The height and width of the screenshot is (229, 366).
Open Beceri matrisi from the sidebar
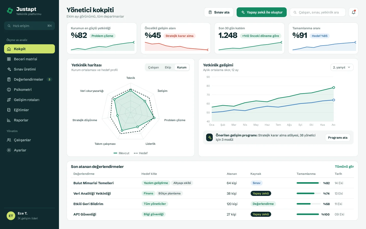29,59
